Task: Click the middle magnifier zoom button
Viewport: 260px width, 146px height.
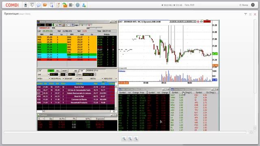Action: [x=130, y=139]
